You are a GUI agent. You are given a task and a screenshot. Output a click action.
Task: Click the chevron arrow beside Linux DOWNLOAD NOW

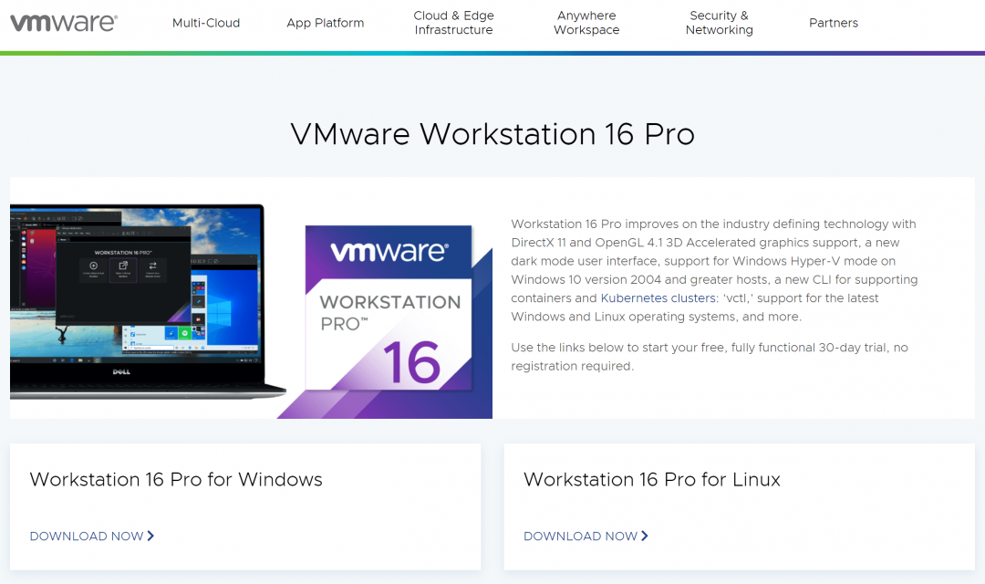pos(645,537)
